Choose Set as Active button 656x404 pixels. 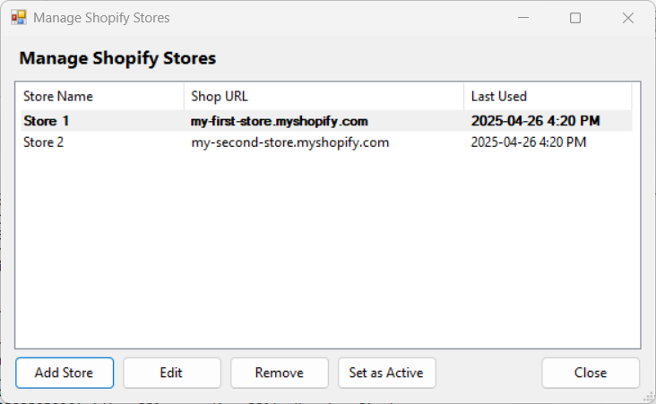coord(386,373)
